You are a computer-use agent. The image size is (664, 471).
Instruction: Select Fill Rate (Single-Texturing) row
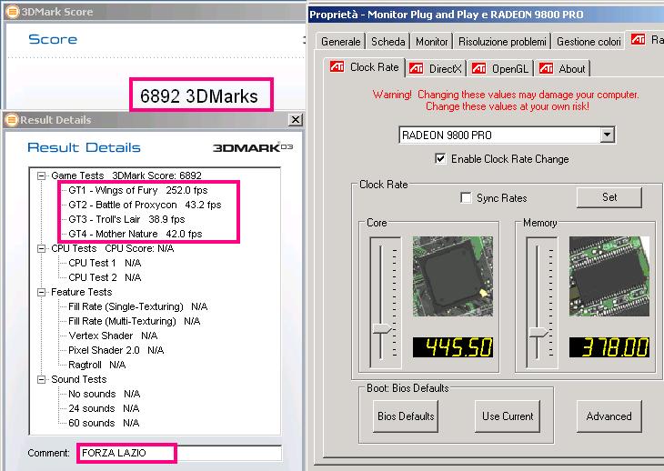tap(137, 306)
